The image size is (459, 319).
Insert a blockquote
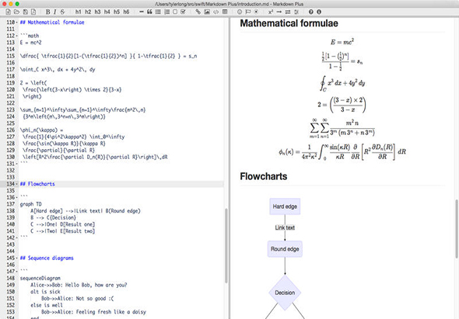[149, 12]
